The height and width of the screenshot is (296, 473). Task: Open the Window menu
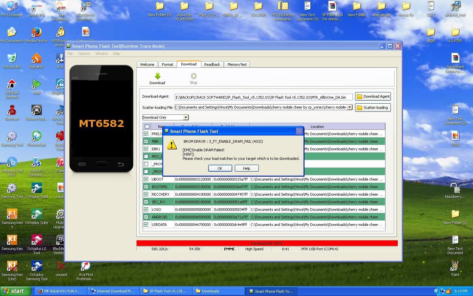101,54
